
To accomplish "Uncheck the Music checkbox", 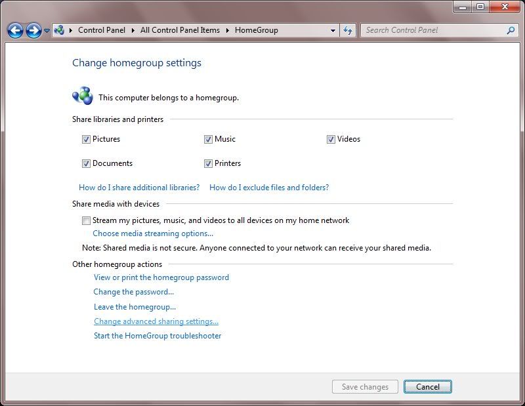I will click(208, 139).
